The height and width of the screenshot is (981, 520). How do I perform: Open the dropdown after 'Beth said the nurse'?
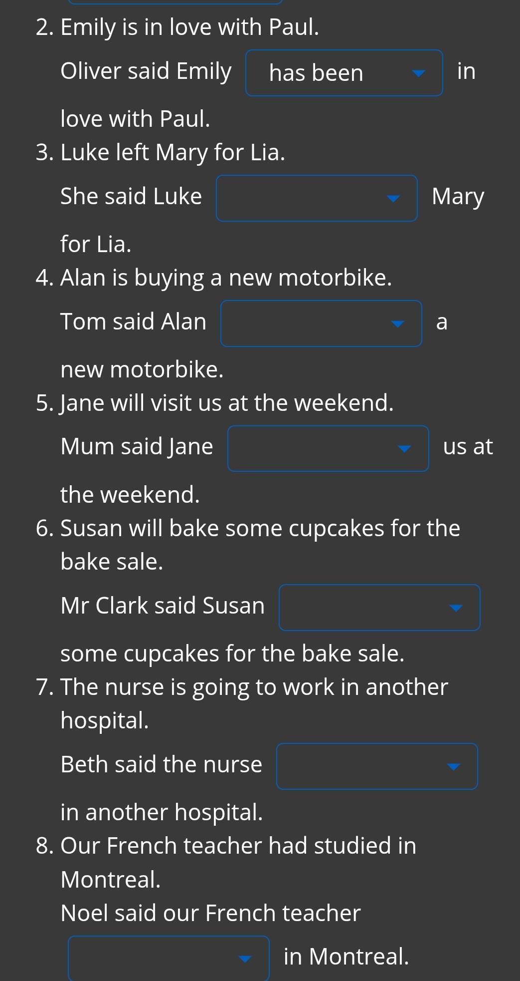(377, 766)
